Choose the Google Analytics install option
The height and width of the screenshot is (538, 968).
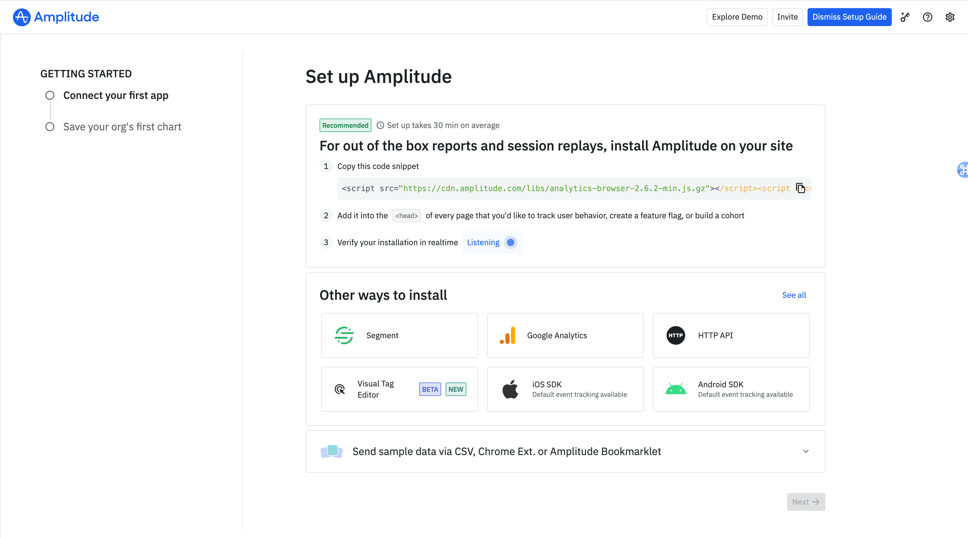coord(565,335)
